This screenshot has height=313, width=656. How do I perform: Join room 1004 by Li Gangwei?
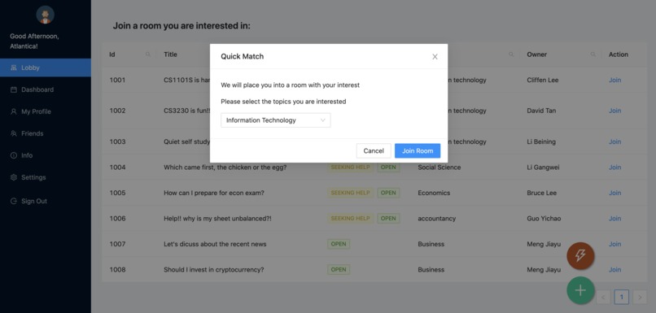[x=614, y=167]
